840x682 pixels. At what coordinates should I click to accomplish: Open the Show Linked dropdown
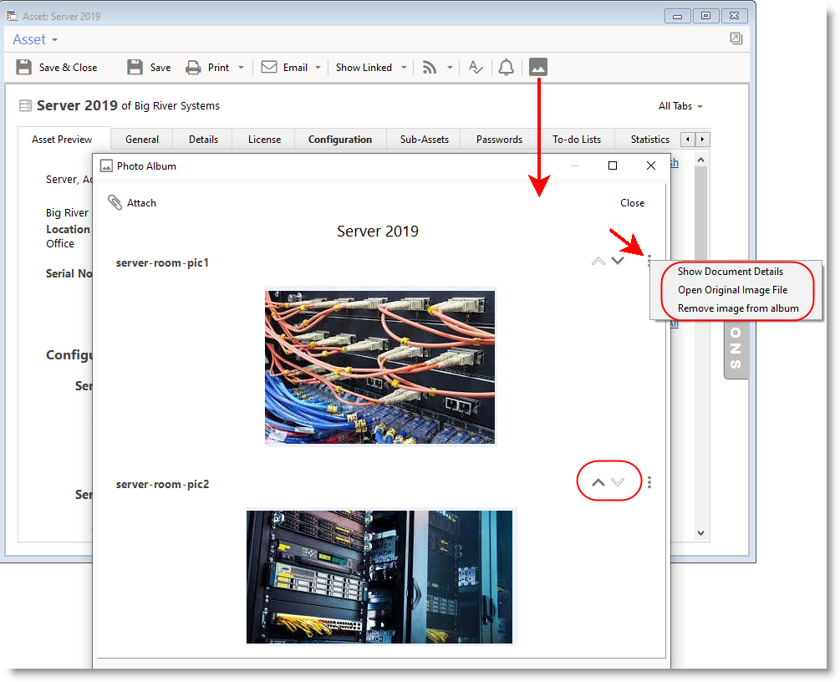tap(371, 68)
